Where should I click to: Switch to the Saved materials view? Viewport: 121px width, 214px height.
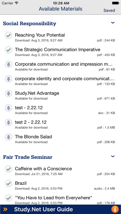(x=109, y=10)
